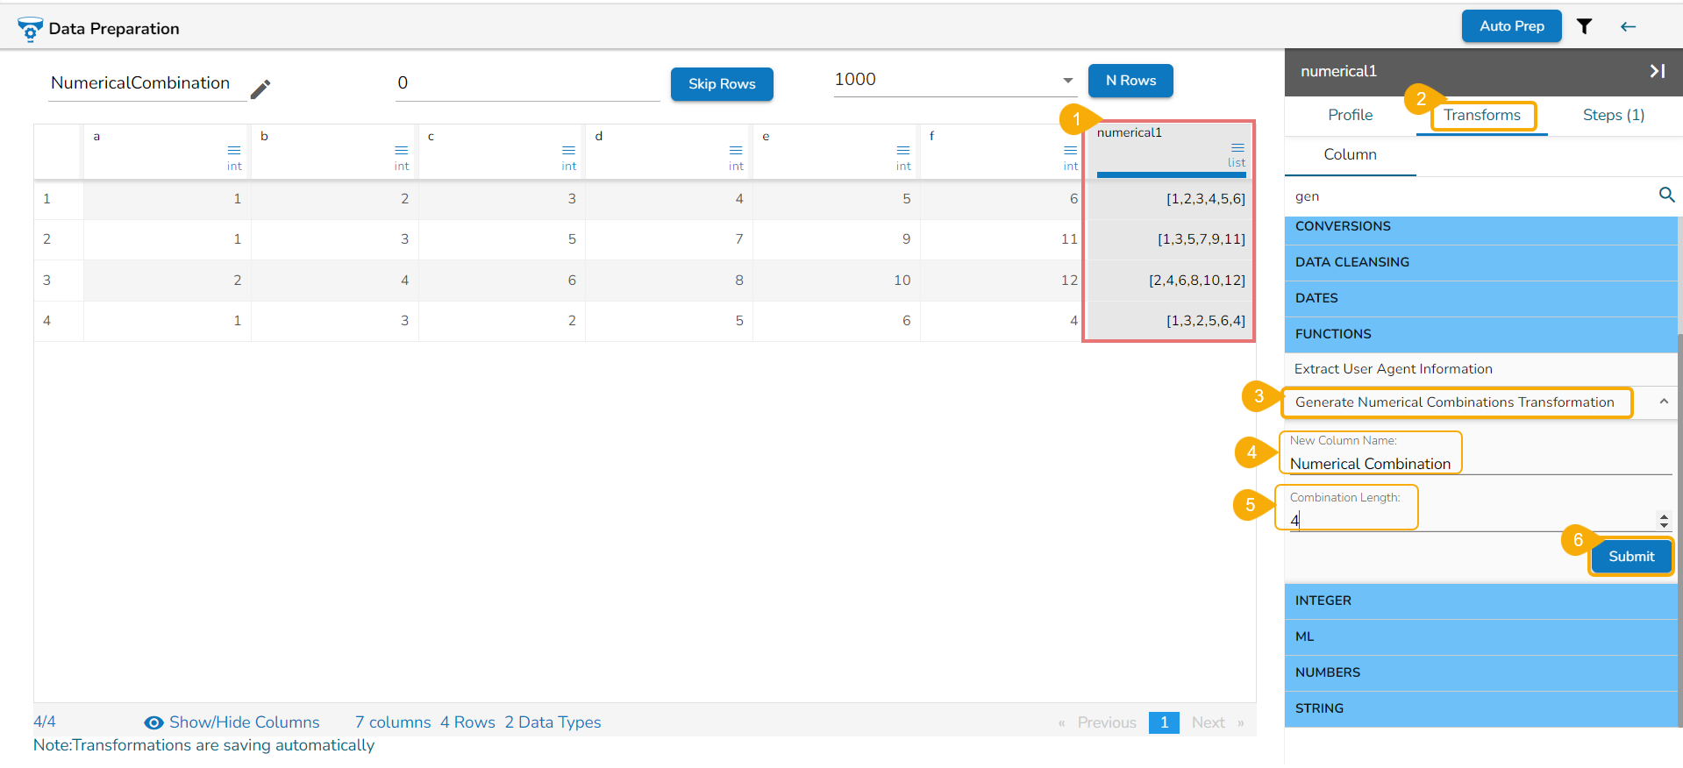Click the Auto Prep button
The width and height of the screenshot is (1683, 768).
(1512, 26)
